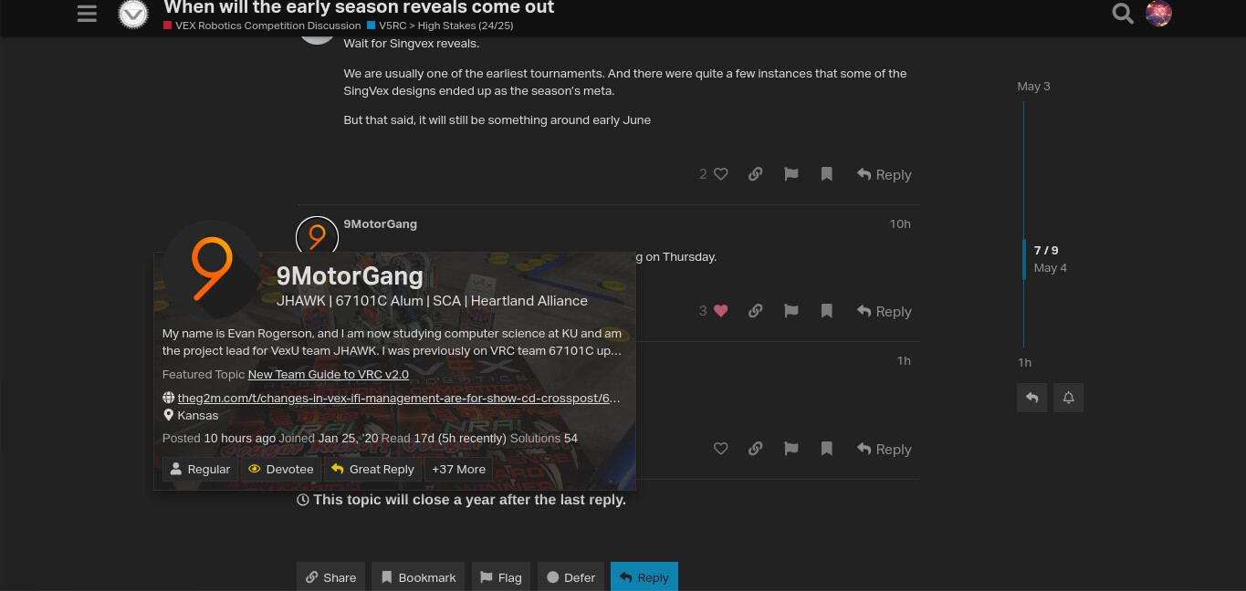Toggle the like heart on 9MotorGang's post
This screenshot has height=591, width=1246.
[x=720, y=311]
